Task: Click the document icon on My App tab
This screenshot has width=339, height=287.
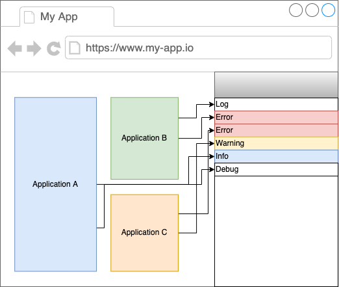Action: tap(29, 17)
